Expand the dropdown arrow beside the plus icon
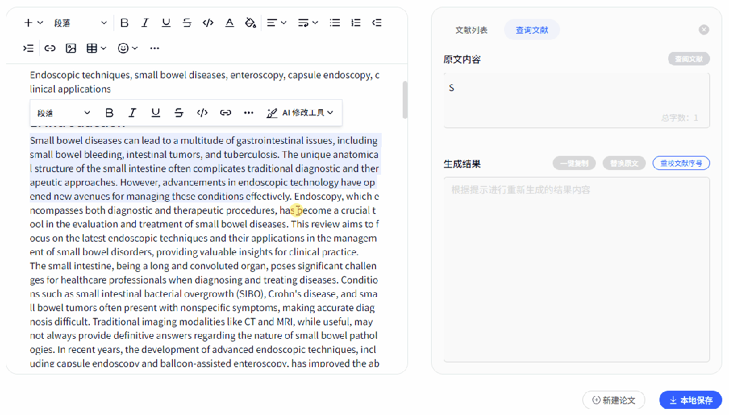 41,23
